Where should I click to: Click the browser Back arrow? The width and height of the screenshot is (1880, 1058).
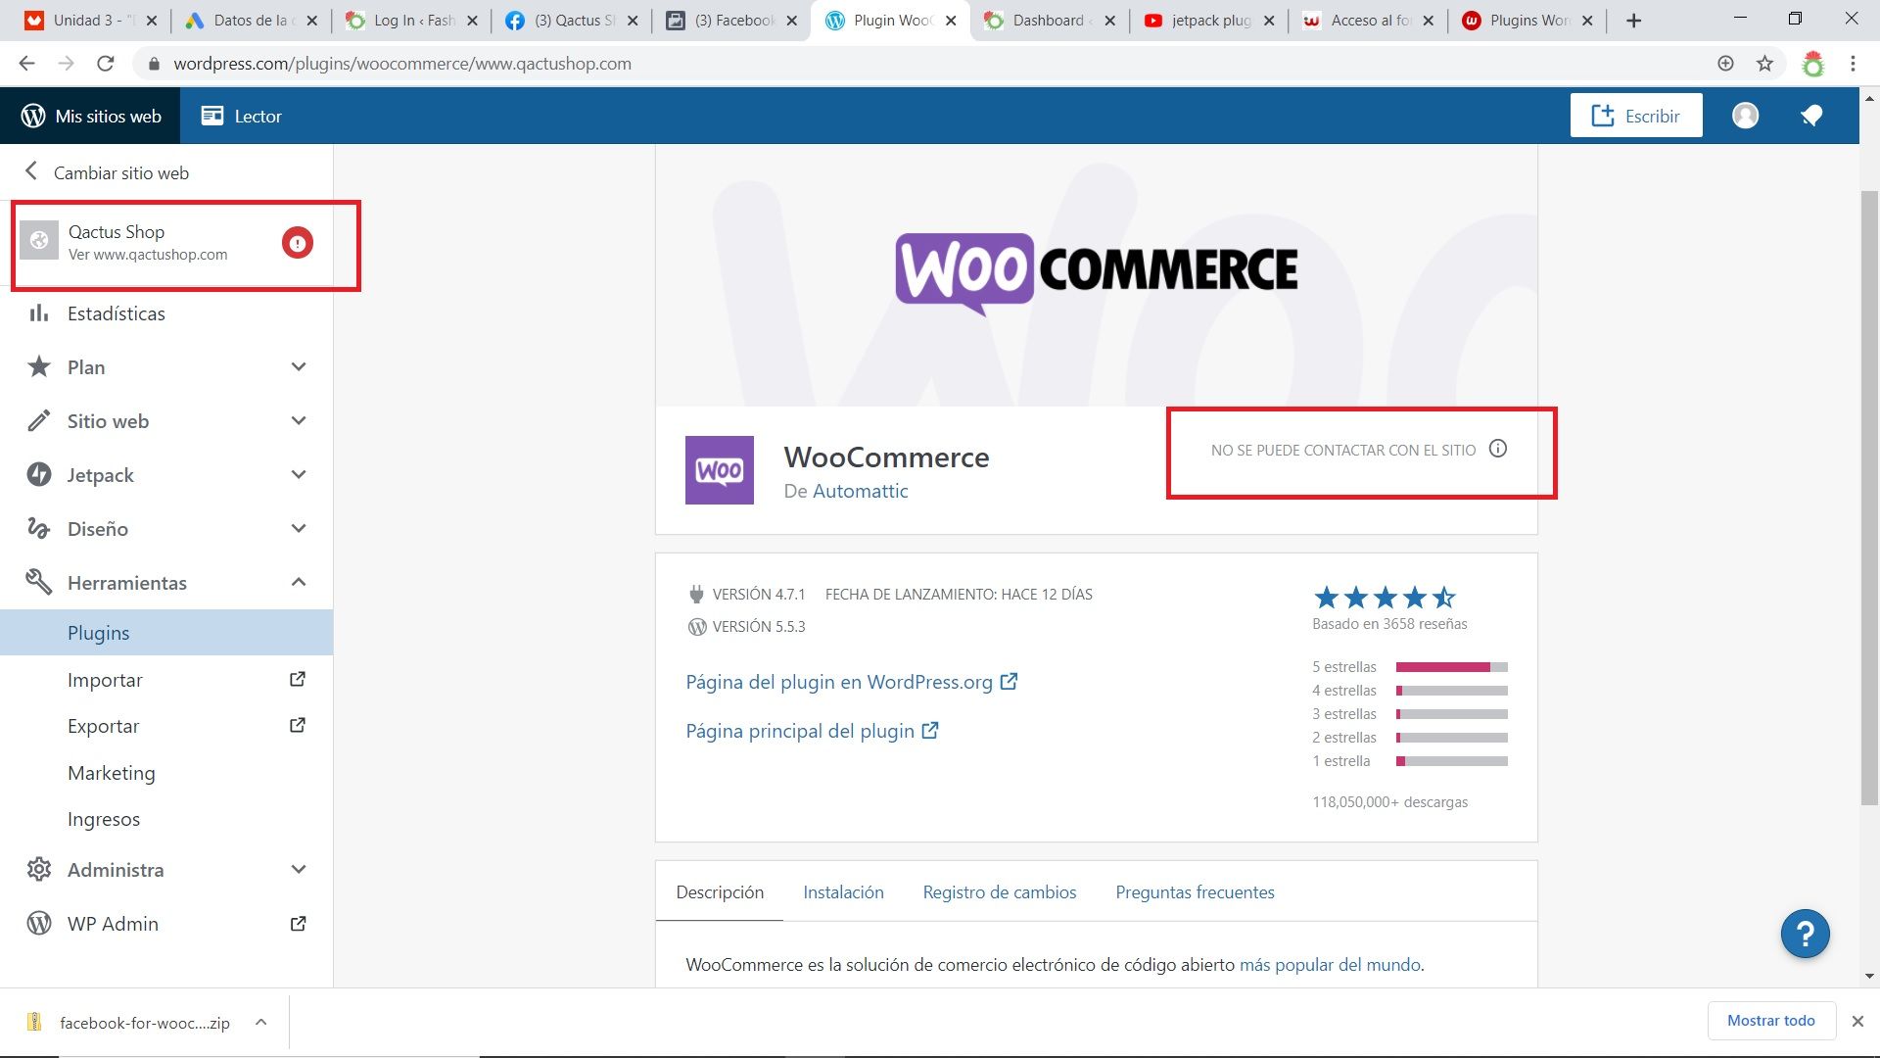tap(26, 64)
